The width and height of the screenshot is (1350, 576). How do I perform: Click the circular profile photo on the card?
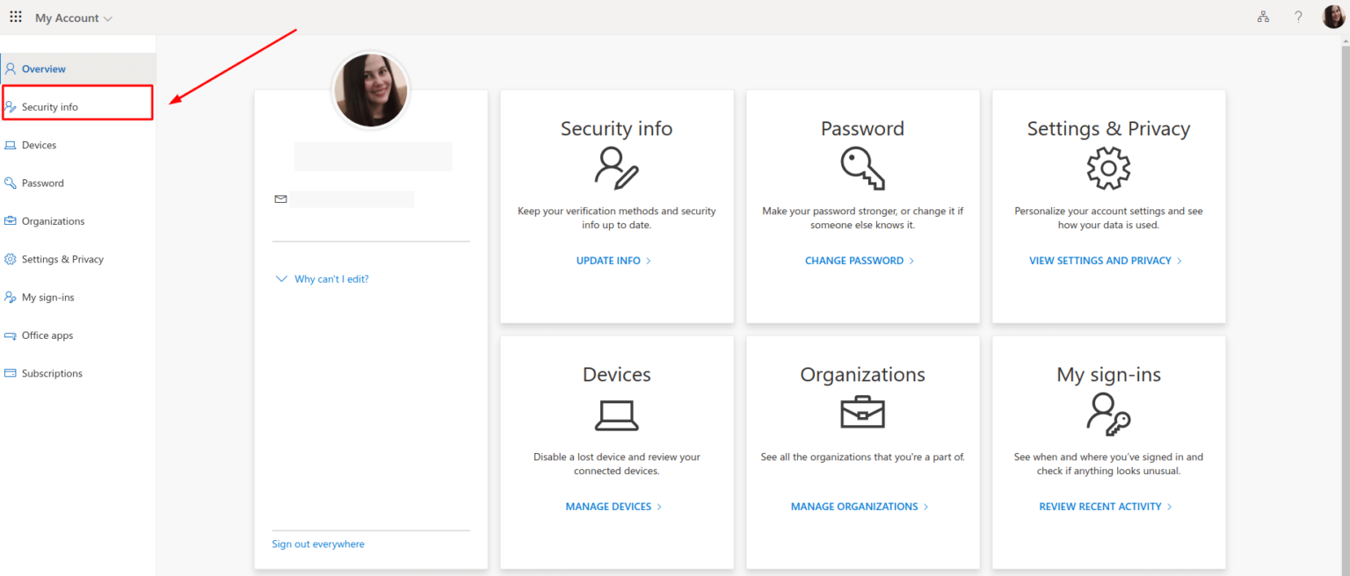pos(370,89)
